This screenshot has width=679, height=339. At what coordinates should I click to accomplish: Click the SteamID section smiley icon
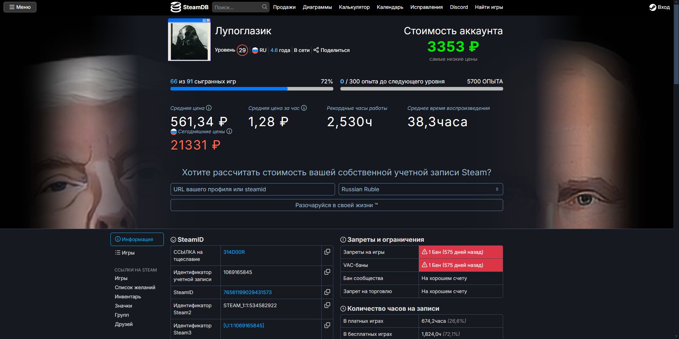click(x=173, y=240)
